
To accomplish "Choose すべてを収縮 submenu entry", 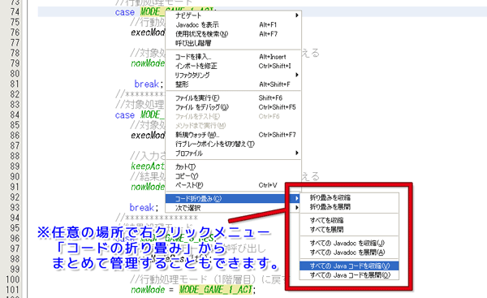I will (349, 220).
